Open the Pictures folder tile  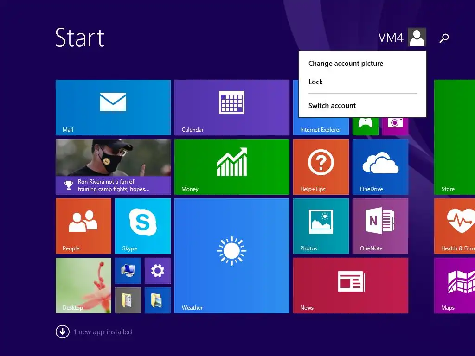coord(158,300)
